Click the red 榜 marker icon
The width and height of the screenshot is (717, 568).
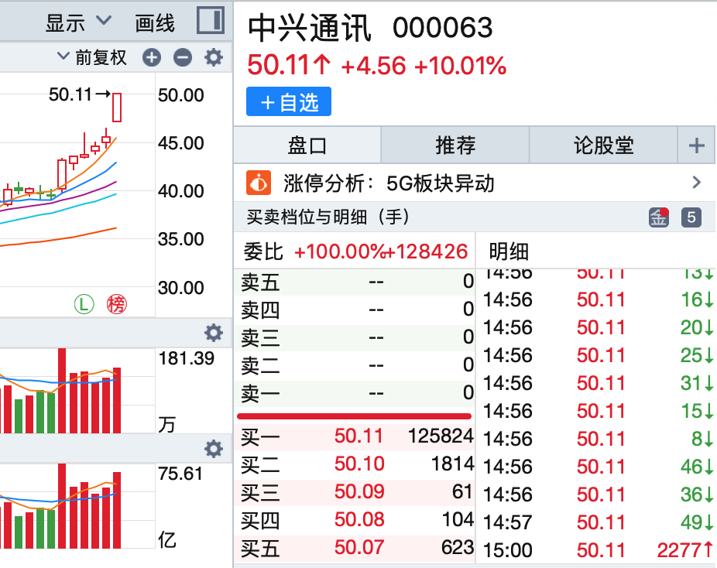[116, 304]
